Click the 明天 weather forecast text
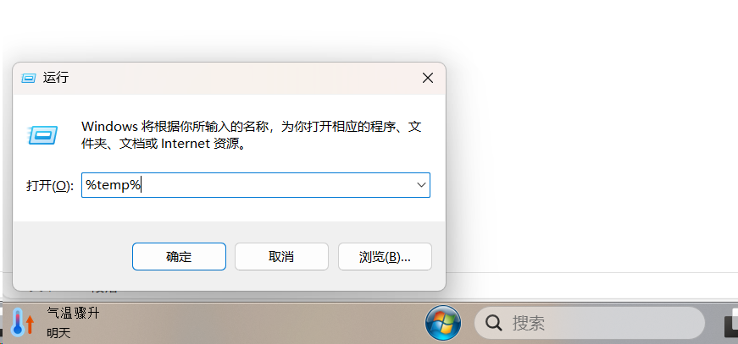 point(58,333)
